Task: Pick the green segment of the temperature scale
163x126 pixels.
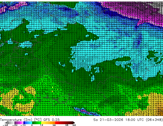Action: [37, 123]
